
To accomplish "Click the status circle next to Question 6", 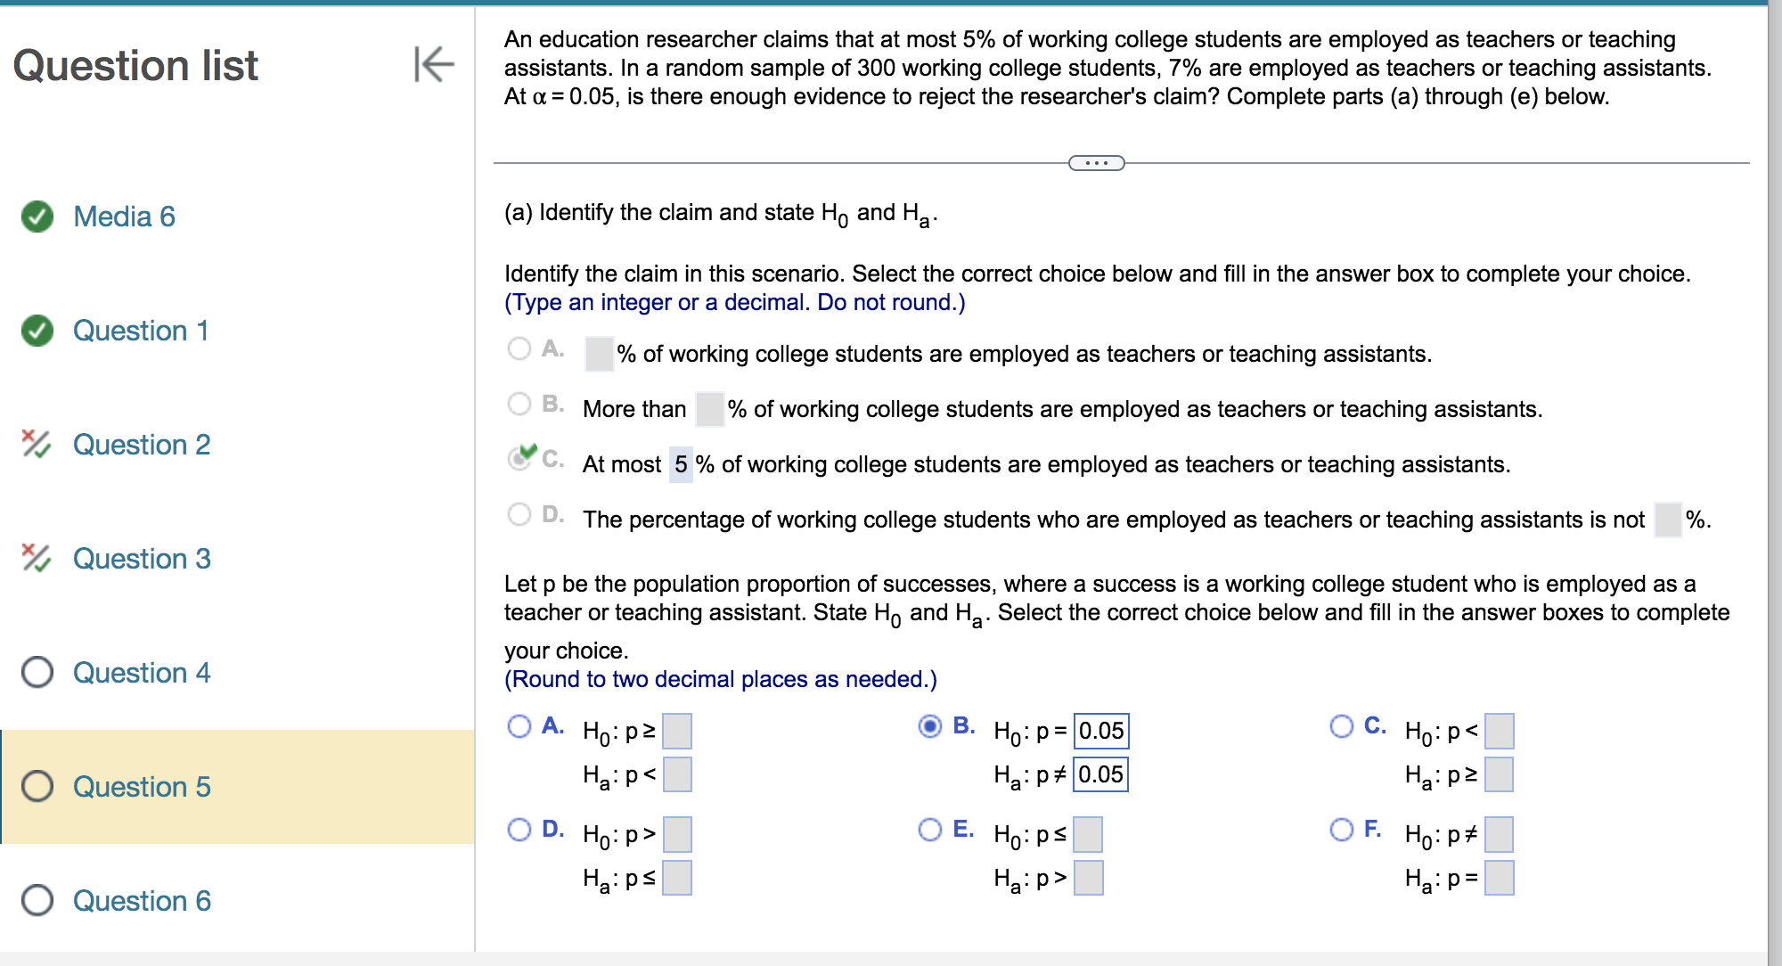I will click(x=36, y=901).
